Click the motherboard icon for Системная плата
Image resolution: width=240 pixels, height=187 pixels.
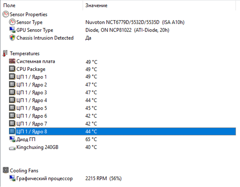point(12,61)
